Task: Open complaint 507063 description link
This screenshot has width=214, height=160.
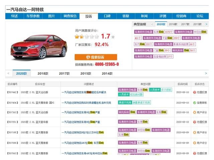Action: click(x=85, y=153)
